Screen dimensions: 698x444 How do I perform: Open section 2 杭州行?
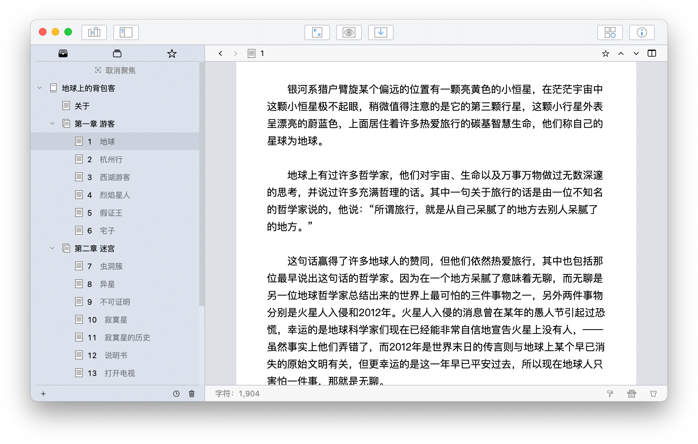point(115,159)
